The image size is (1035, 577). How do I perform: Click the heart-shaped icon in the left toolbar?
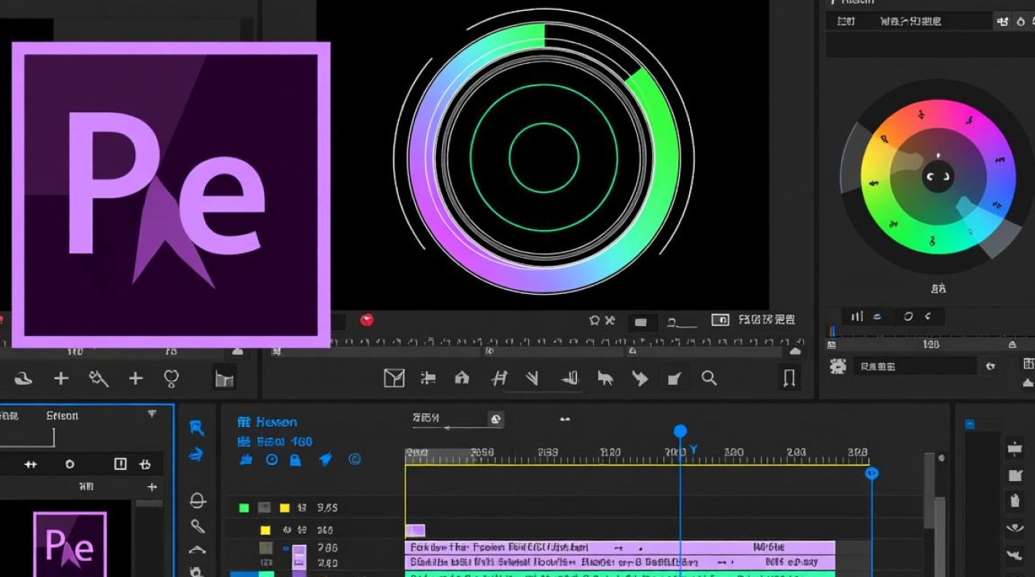tap(171, 378)
